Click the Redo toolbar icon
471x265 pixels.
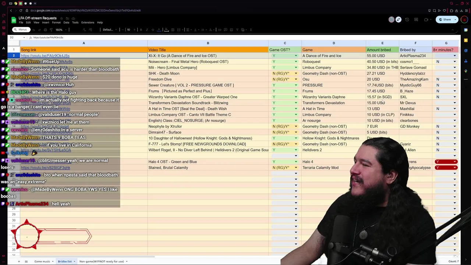point(39,30)
